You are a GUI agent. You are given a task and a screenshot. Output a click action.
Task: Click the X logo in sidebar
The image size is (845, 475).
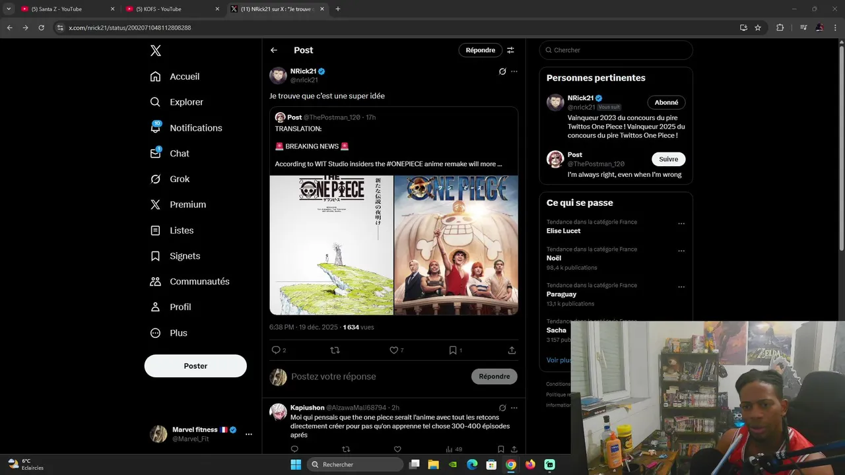point(155,51)
